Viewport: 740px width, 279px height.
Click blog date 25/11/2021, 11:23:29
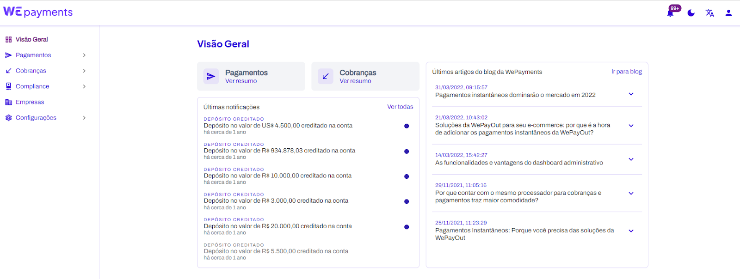coord(461,223)
